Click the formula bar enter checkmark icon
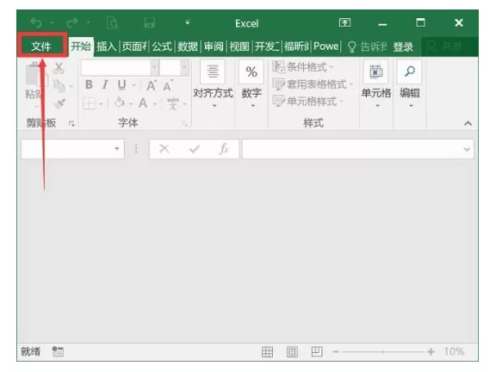Image resolution: width=496 pixels, height=372 pixels. (195, 149)
